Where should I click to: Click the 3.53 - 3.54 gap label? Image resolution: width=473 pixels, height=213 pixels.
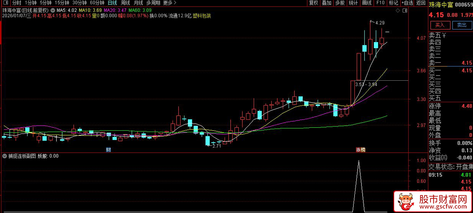[366, 84]
